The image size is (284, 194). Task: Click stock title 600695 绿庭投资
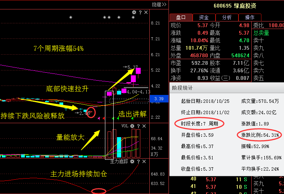[235, 6]
